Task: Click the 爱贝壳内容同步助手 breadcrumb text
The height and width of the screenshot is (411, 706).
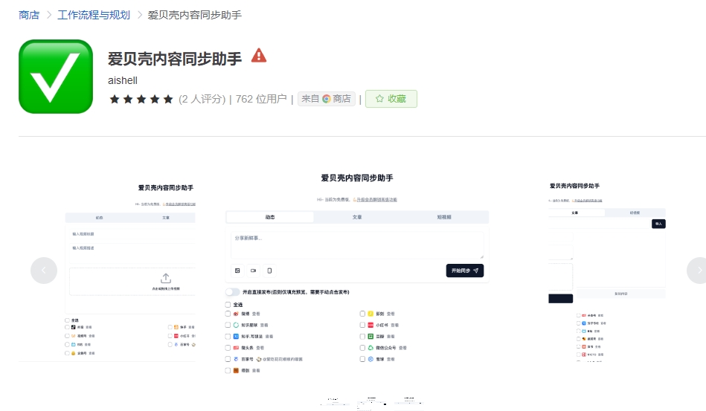Action: tap(194, 15)
